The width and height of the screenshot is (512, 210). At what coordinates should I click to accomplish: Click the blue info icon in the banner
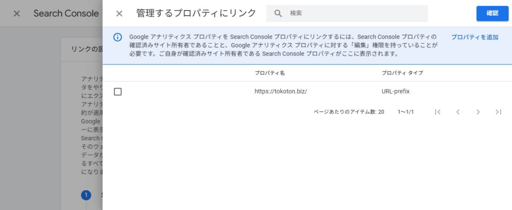pyautogui.click(x=117, y=37)
